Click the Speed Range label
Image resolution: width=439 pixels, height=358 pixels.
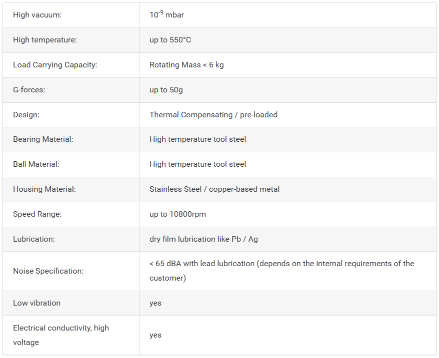click(x=37, y=214)
